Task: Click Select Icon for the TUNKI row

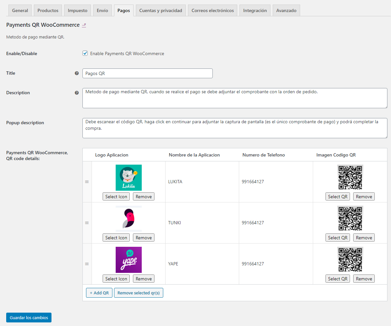Action: [116, 238]
